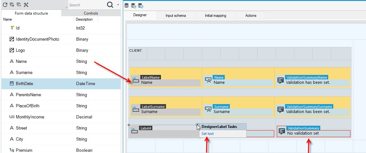The height and width of the screenshot is (153, 366).
Task: Open the Actions tab
Action: [x=251, y=16]
